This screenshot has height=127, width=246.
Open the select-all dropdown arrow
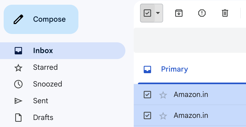point(158,13)
